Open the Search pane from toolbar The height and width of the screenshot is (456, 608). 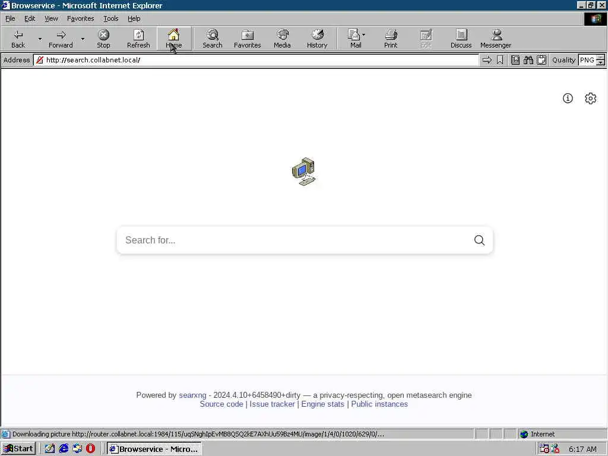213,39
